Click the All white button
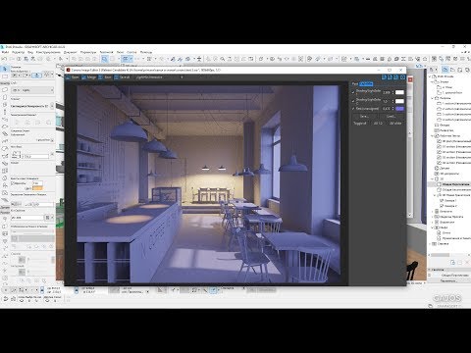 (x=395, y=124)
